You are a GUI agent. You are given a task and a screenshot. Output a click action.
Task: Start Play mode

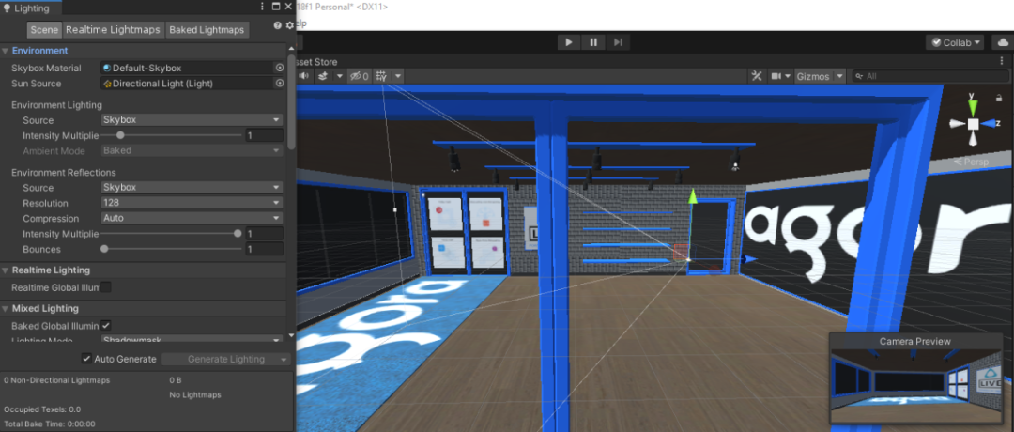click(x=569, y=42)
